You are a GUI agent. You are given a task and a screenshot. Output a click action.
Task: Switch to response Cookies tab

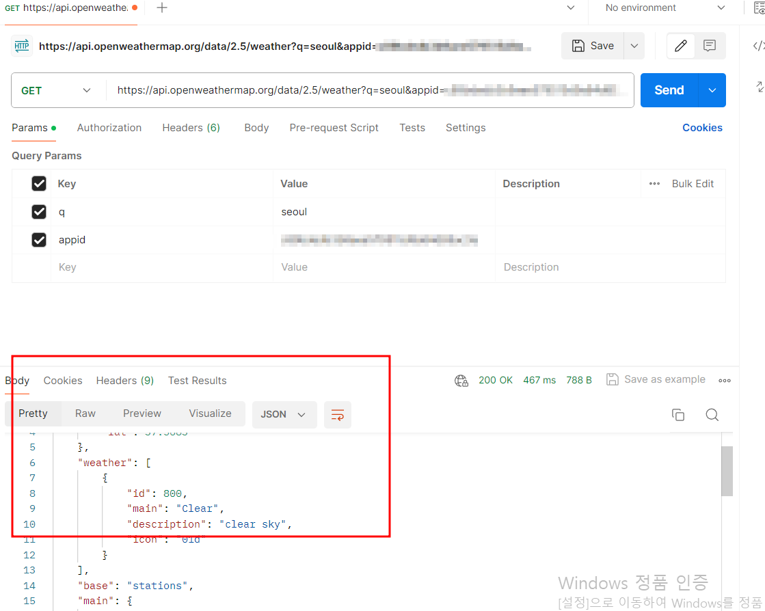[x=63, y=381]
